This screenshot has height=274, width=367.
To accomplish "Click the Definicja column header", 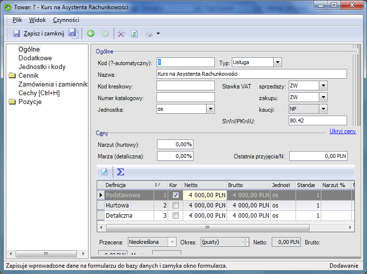I will [x=129, y=185].
